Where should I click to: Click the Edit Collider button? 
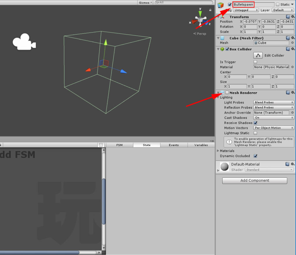coord(258,55)
